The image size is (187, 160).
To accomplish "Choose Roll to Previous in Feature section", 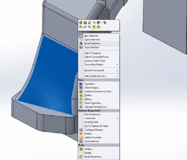I will tap(92, 114).
